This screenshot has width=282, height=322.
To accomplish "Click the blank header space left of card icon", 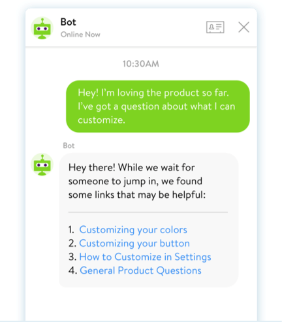I will pos(152,27).
